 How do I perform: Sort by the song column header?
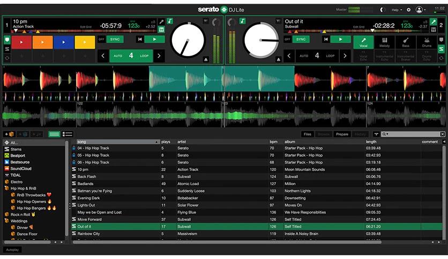tap(117, 142)
